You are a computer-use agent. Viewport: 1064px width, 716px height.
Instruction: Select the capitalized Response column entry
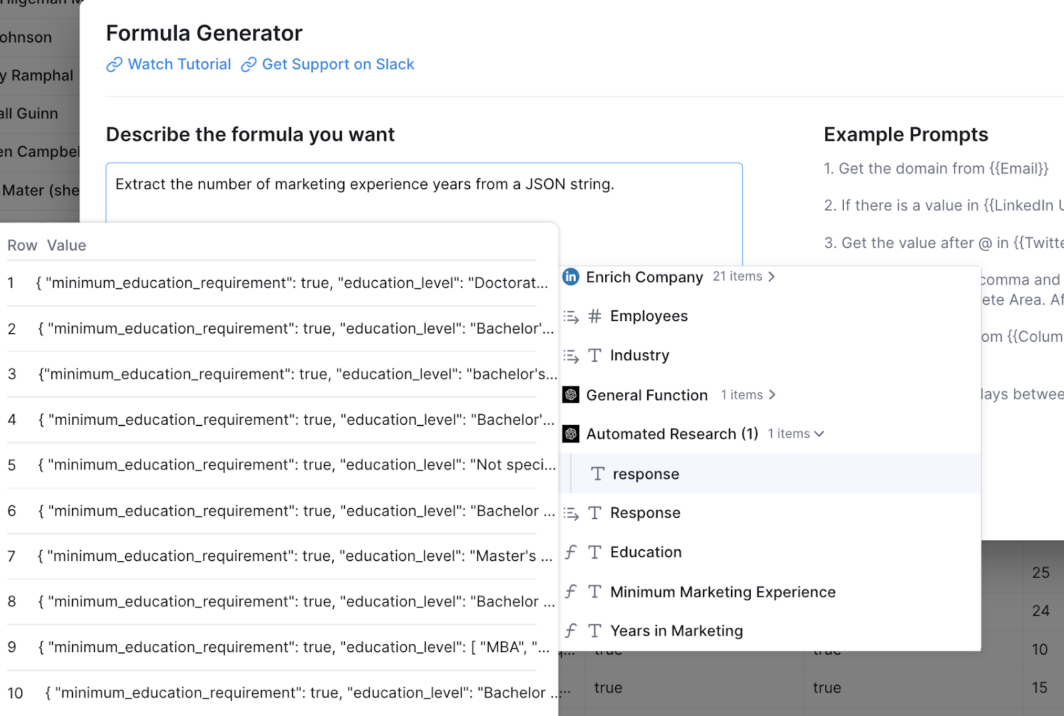click(x=645, y=513)
